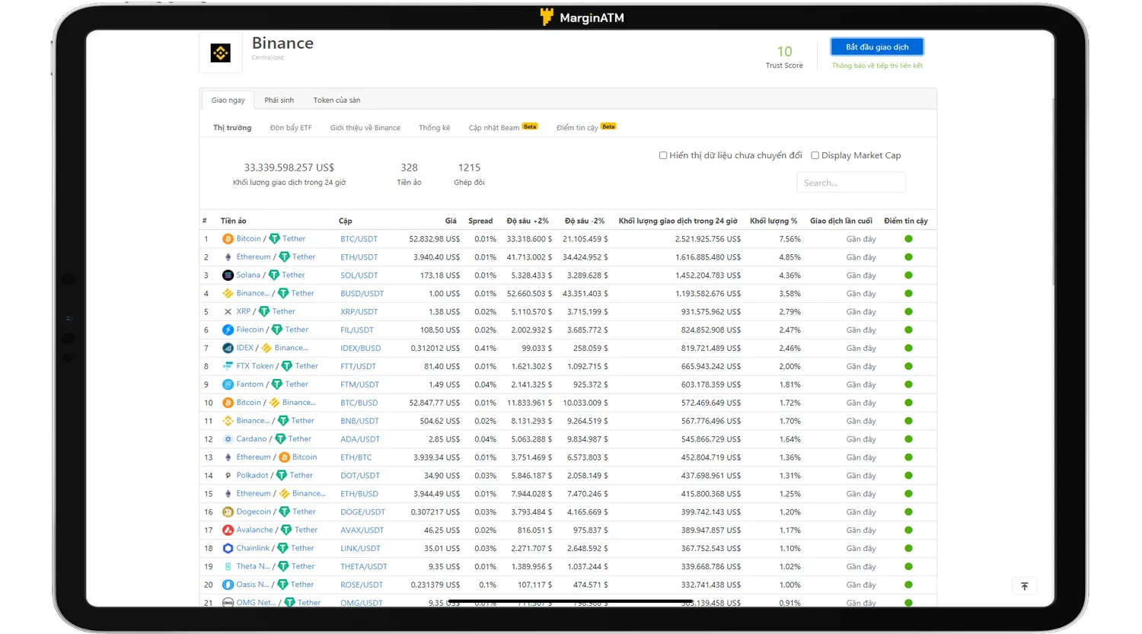This screenshot has width=1142, height=634.
Task: Click the green trust dot for ROSE/USDT
Action: click(x=908, y=585)
